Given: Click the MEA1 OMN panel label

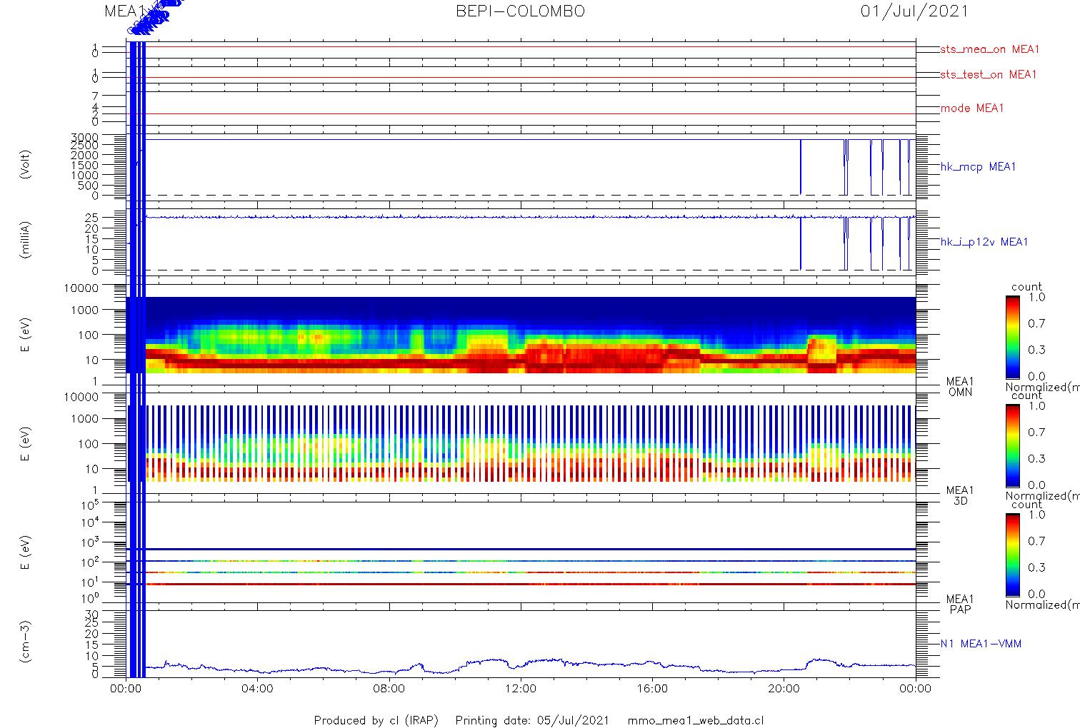Looking at the screenshot, I should click(961, 387).
